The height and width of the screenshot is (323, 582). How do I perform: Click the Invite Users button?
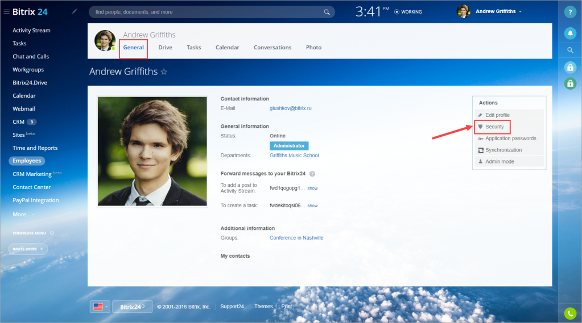pos(28,249)
